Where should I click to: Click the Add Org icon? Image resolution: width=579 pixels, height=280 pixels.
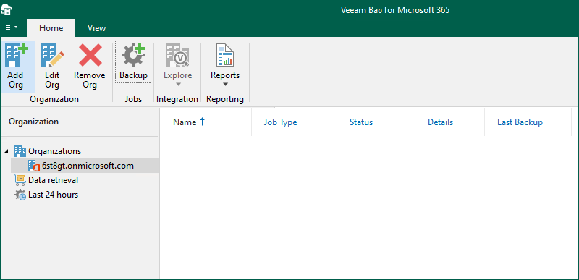click(15, 55)
